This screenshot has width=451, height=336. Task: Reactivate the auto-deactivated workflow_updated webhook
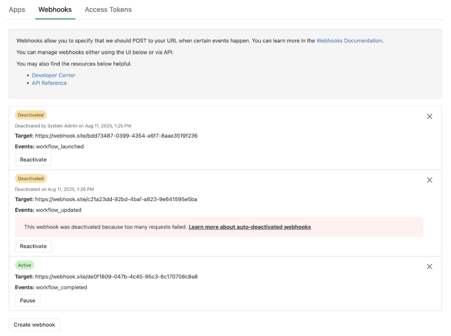coord(33,246)
